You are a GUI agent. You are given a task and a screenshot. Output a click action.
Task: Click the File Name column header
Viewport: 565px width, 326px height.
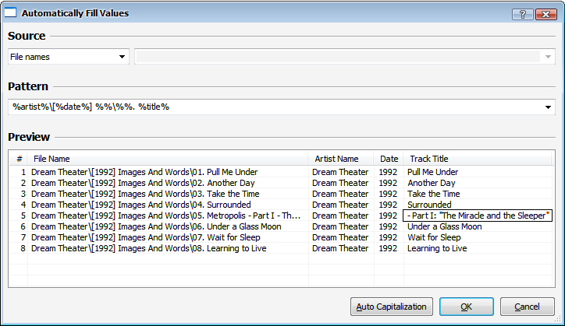point(168,159)
